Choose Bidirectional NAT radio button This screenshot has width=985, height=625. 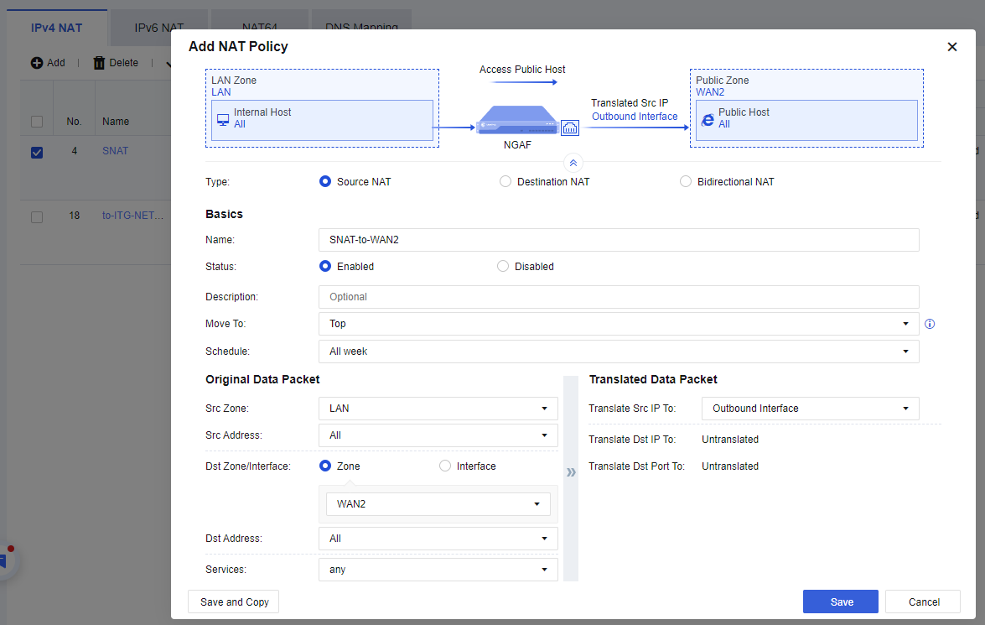(686, 182)
